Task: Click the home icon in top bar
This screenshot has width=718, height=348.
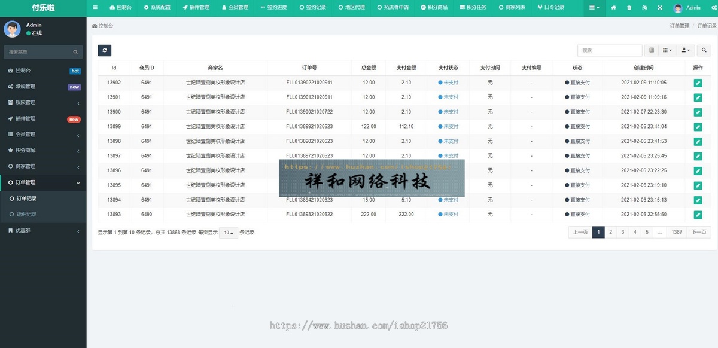Action: click(613, 8)
